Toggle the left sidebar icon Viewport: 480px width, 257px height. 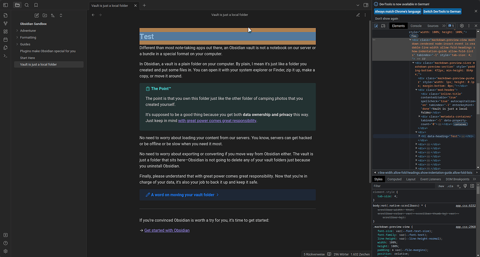(x=6, y=5)
